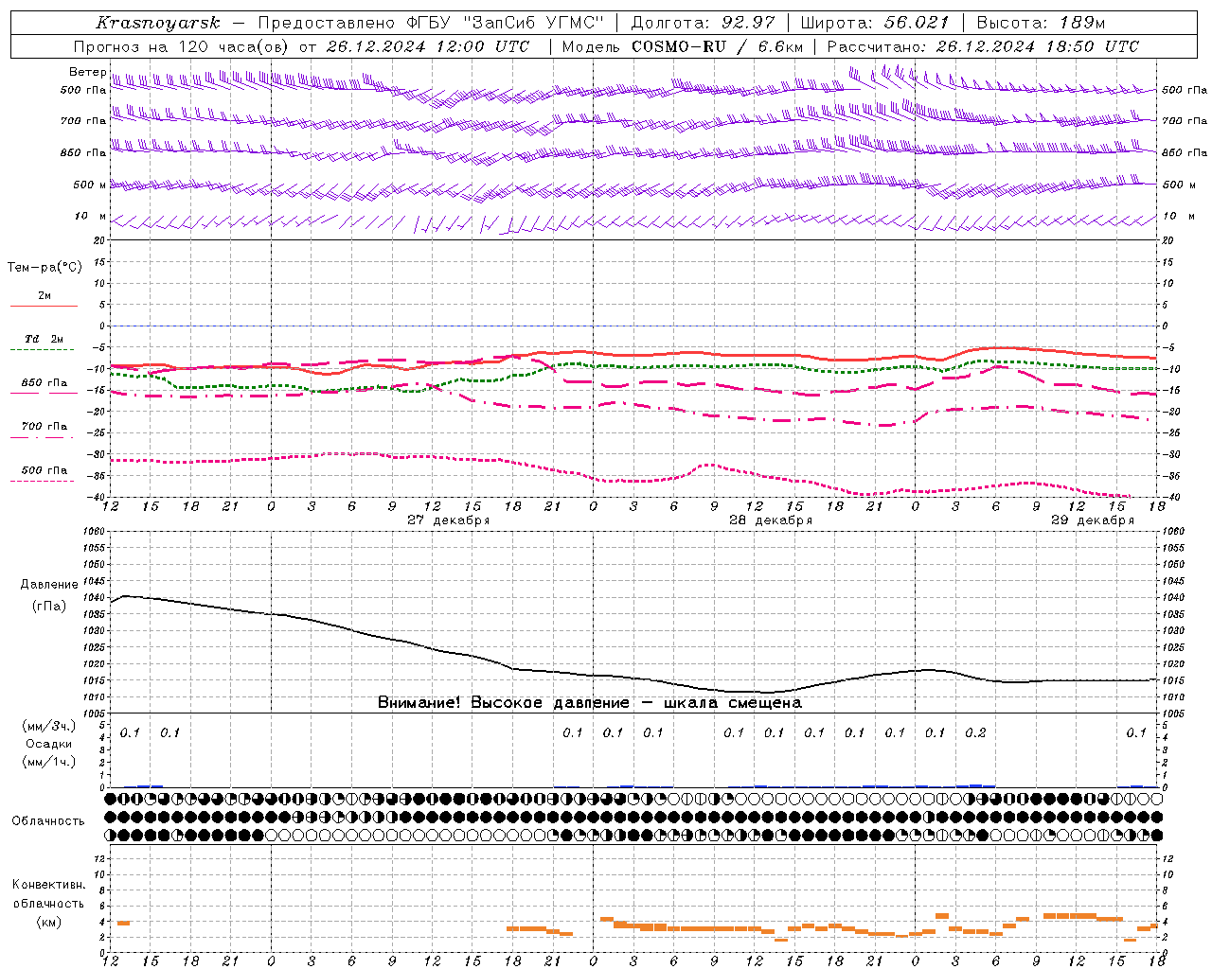Click the 2м temperature legend entry
The image size is (1212, 969).
coord(44,295)
